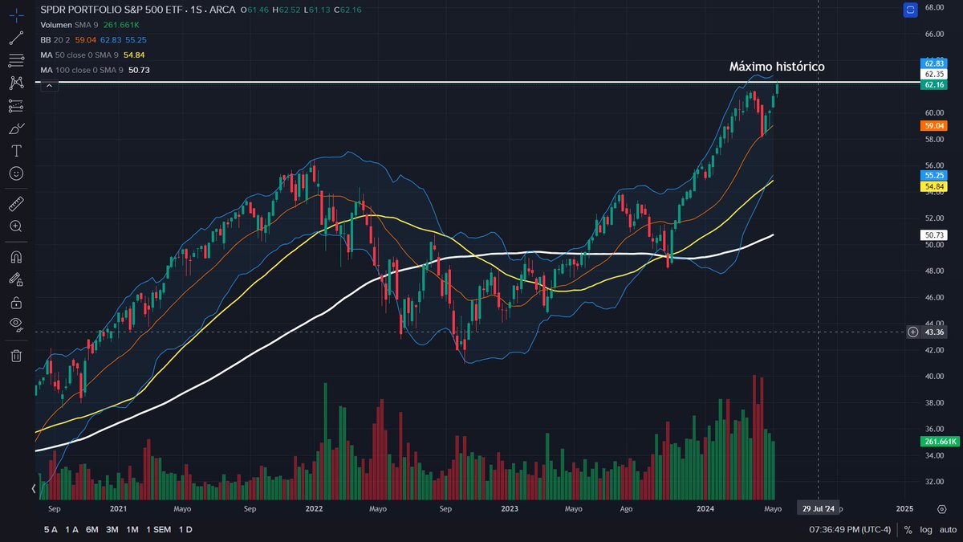The height and width of the screenshot is (542, 963).
Task: Select the 3M time range
Action: pyautogui.click(x=112, y=530)
